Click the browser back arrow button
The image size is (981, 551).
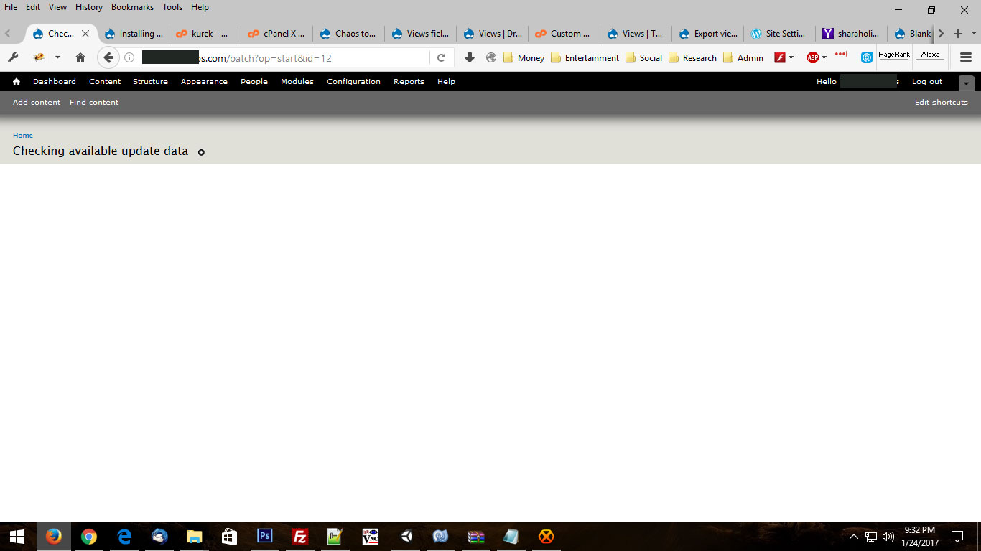[108, 57]
